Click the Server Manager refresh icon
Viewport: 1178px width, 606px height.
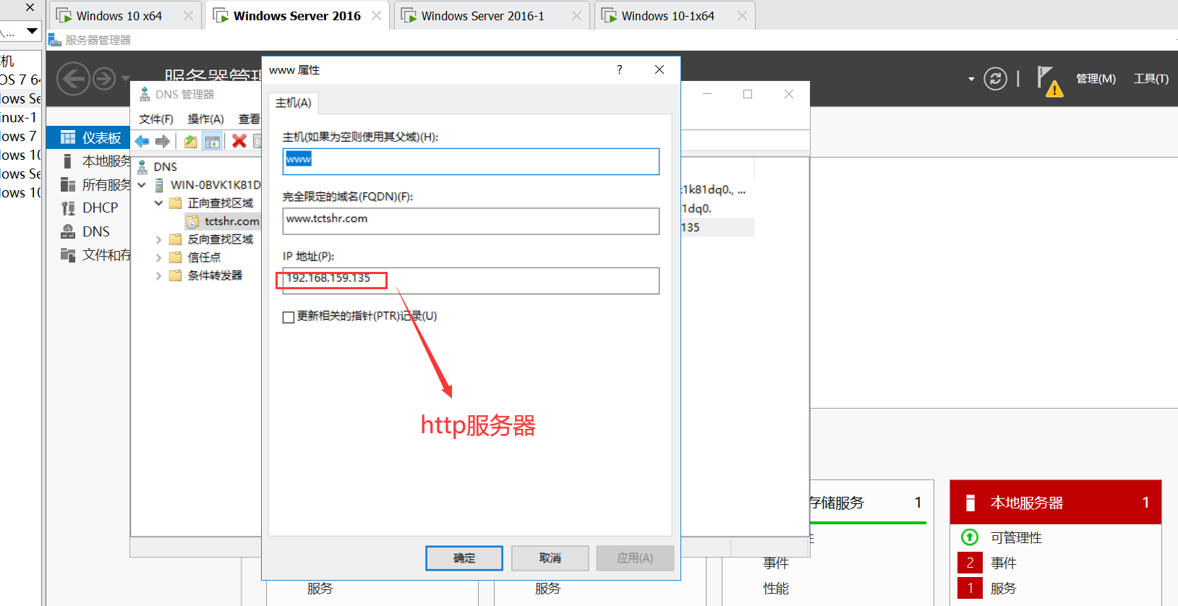[996, 78]
